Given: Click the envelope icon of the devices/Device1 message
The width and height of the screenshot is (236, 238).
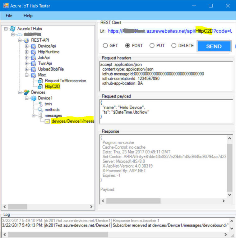Looking at the screenshot, I should pyautogui.click(x=47, y=121).
